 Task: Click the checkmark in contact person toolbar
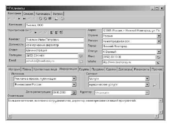[x=40, y=32]
